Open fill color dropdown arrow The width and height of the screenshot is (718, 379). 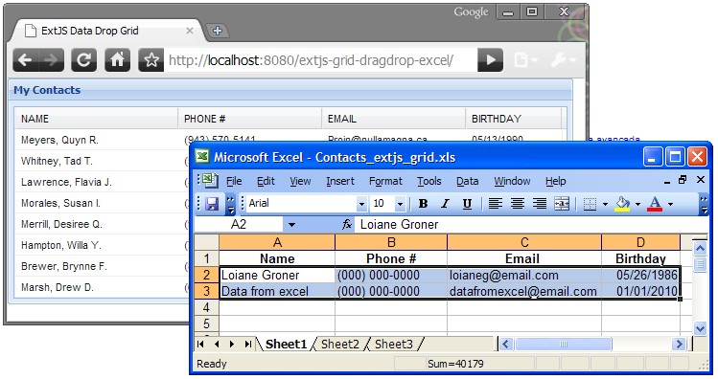637,204
